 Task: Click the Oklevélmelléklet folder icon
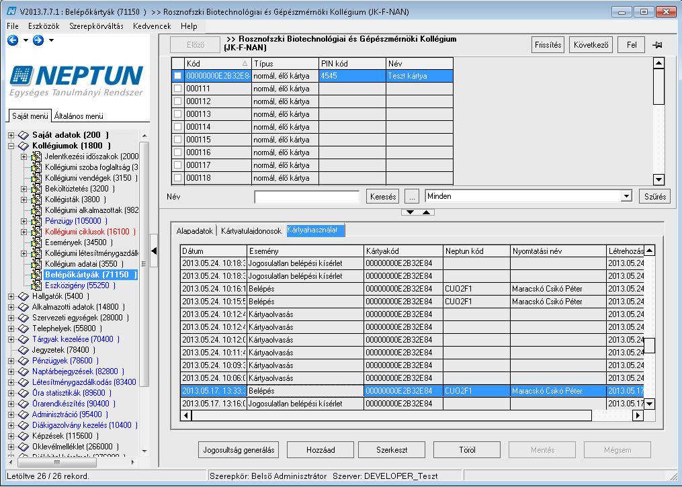[23, 447]
